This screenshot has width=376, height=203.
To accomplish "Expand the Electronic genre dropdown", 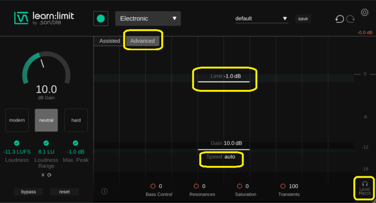I will 148,19.
